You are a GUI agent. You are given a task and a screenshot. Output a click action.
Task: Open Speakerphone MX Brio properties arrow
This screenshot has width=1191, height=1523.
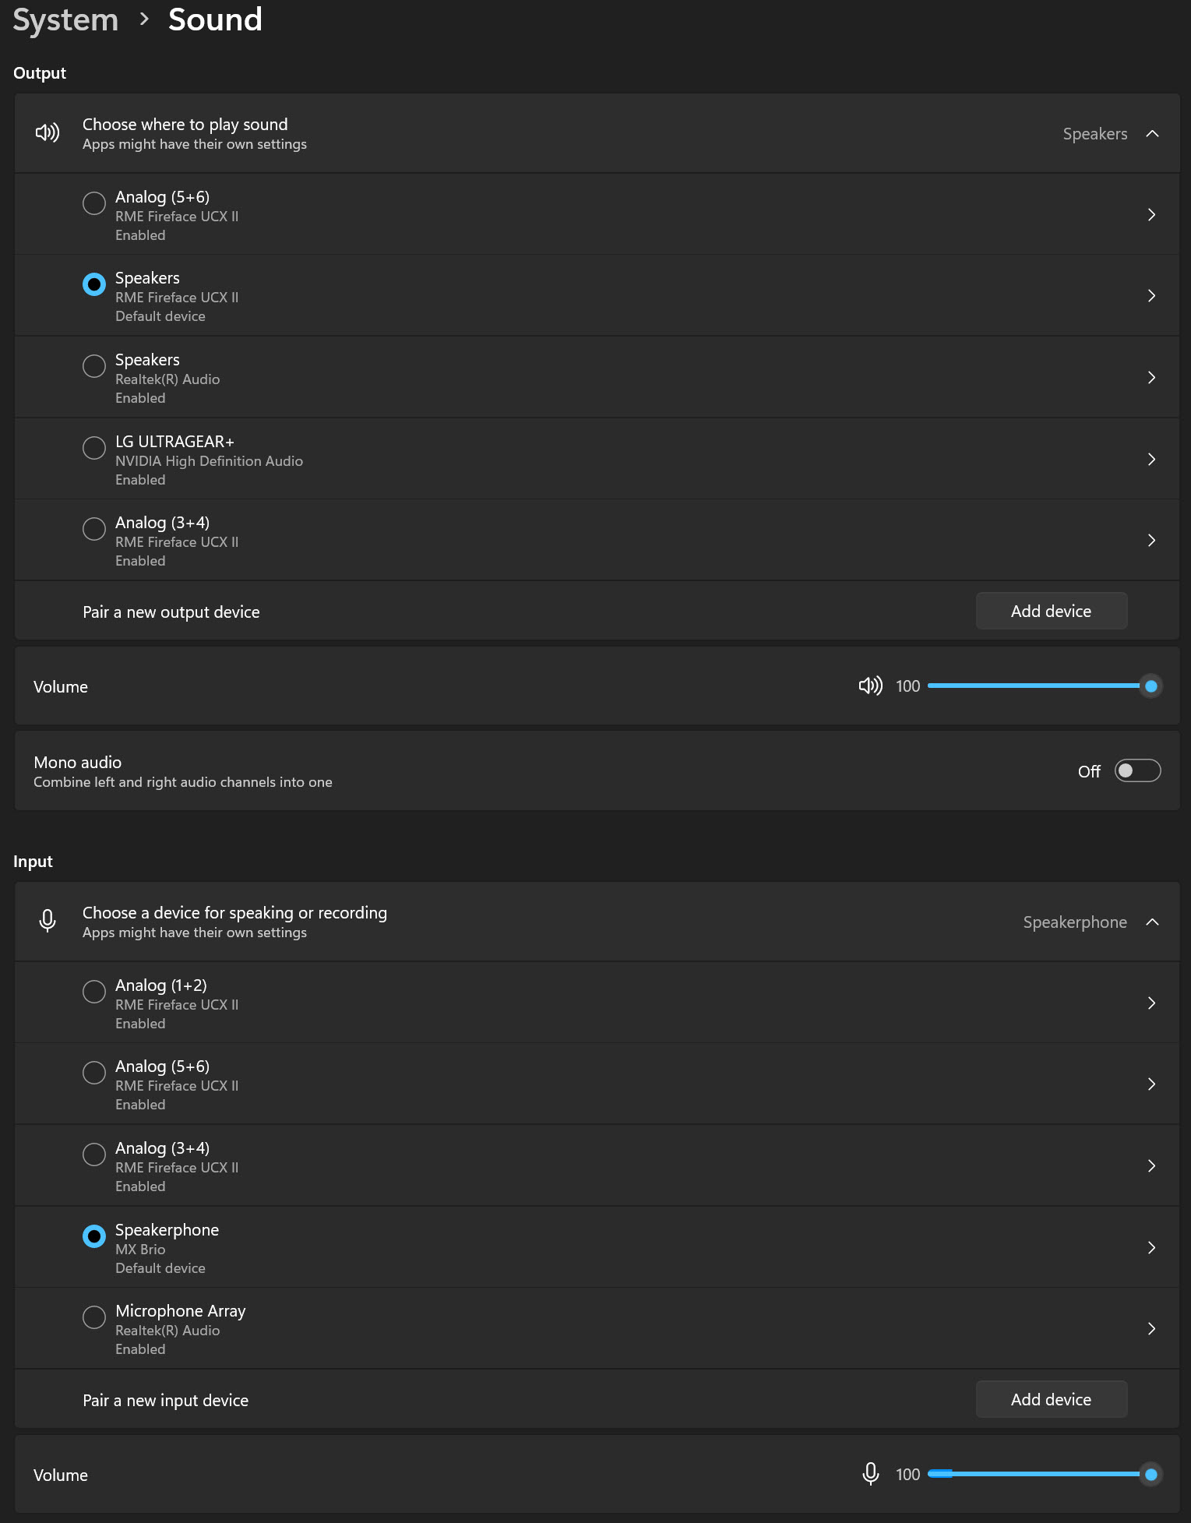pos(1151,1247)
